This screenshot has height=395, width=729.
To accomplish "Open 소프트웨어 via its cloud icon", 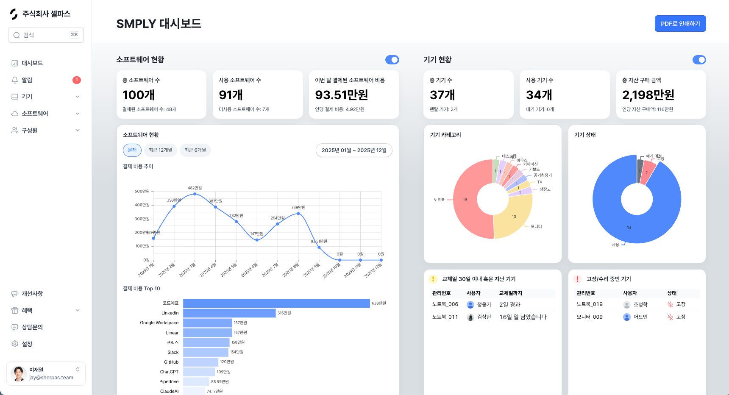I will point(14,114).
